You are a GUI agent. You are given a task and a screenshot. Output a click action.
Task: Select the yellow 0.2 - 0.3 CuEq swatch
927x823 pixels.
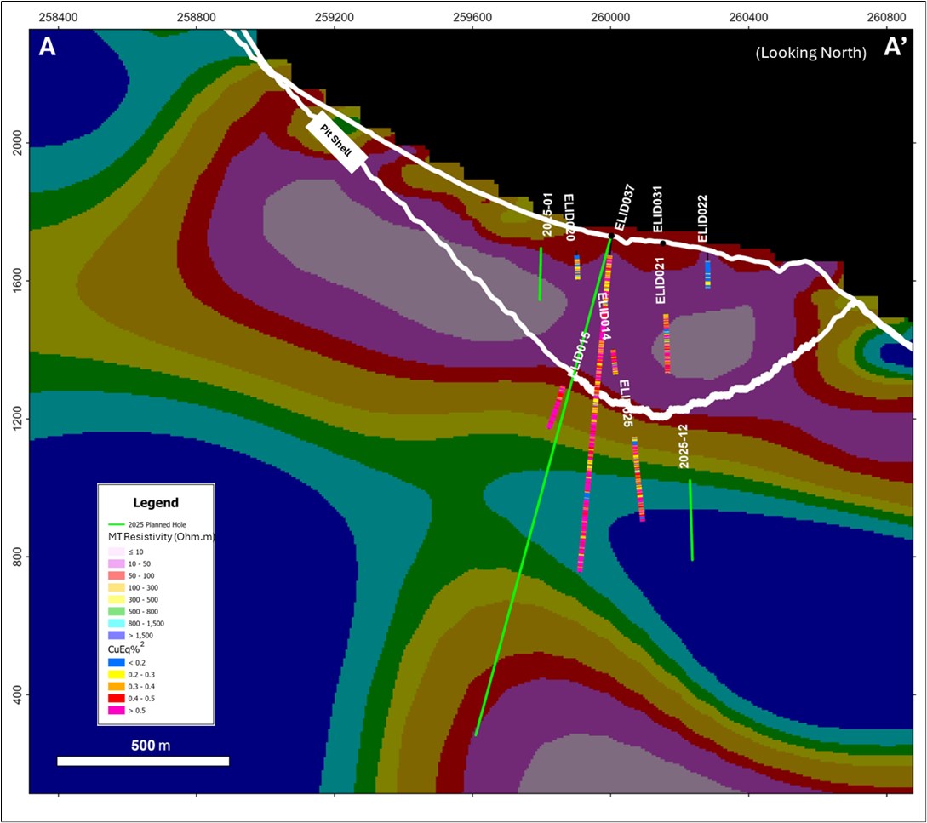pyautogui.click(x=117, y=674)
